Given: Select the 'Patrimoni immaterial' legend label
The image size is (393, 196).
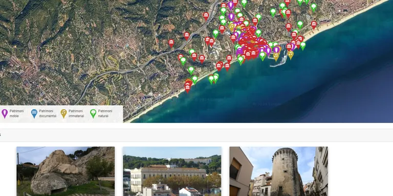Looking at the screenshot, I should [76, 113].
